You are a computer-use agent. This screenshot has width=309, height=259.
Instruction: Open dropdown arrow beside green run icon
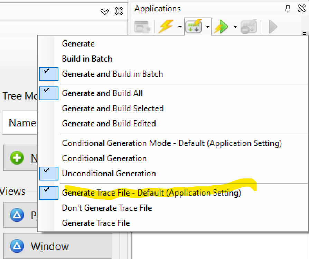point(235,27)
